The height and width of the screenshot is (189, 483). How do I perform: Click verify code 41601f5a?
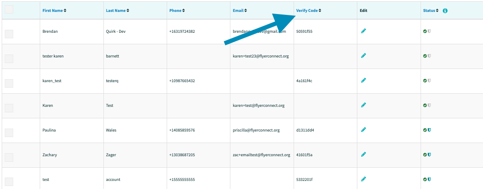click(x=304, y=155)
